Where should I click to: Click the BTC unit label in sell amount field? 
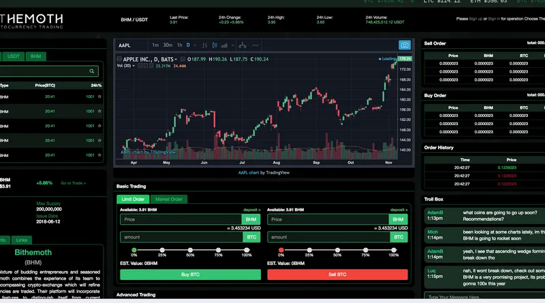(x=399, y=237)
